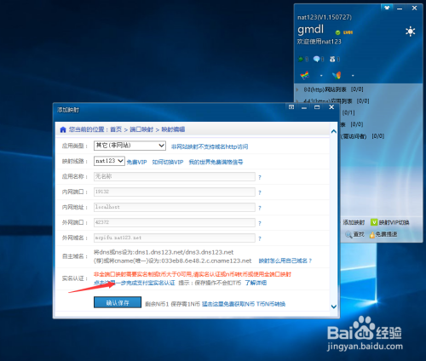Screen dimensions: 426x361
Task: Select the 443(https) list row
Action: (337, 101)
